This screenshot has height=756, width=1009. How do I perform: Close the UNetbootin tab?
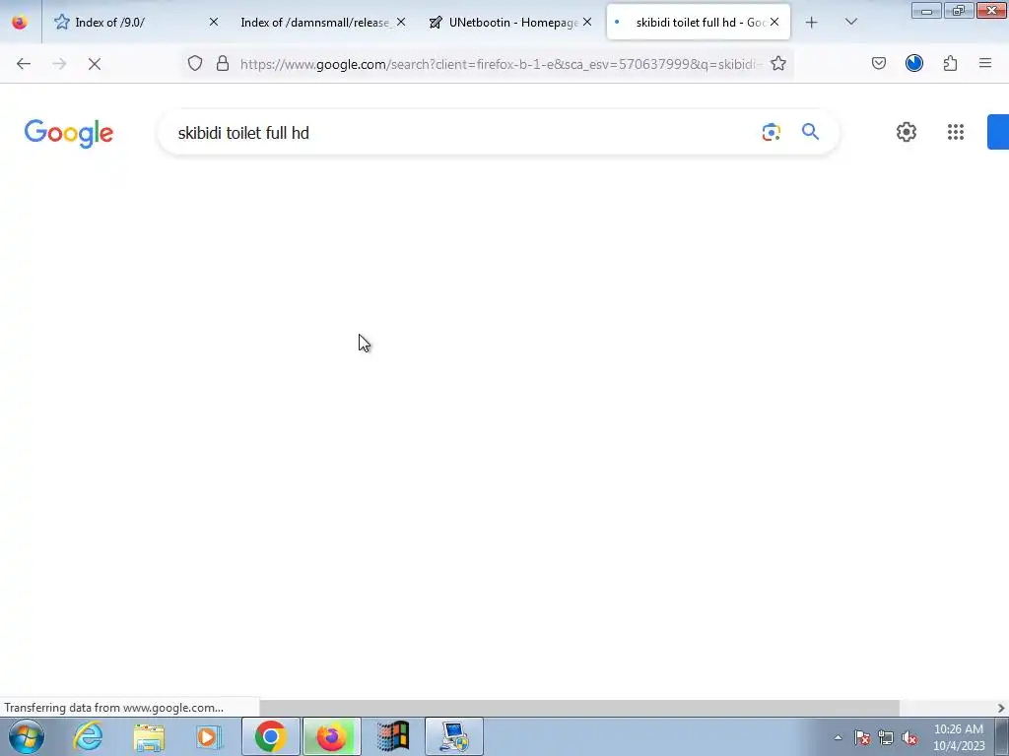[587, 22]
